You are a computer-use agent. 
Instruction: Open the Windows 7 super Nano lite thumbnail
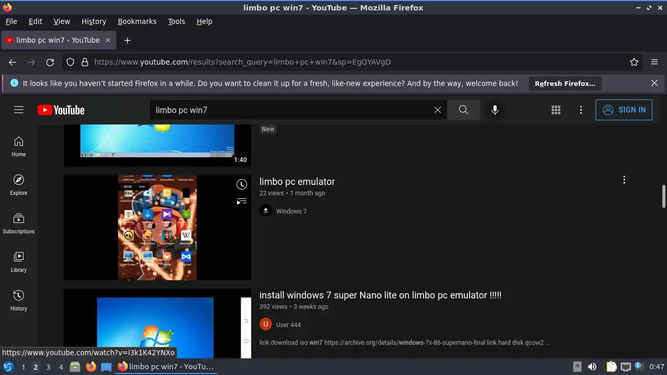pos(157,323)
